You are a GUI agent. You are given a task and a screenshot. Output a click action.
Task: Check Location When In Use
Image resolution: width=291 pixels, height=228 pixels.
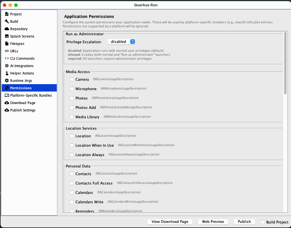coord(72,145)
